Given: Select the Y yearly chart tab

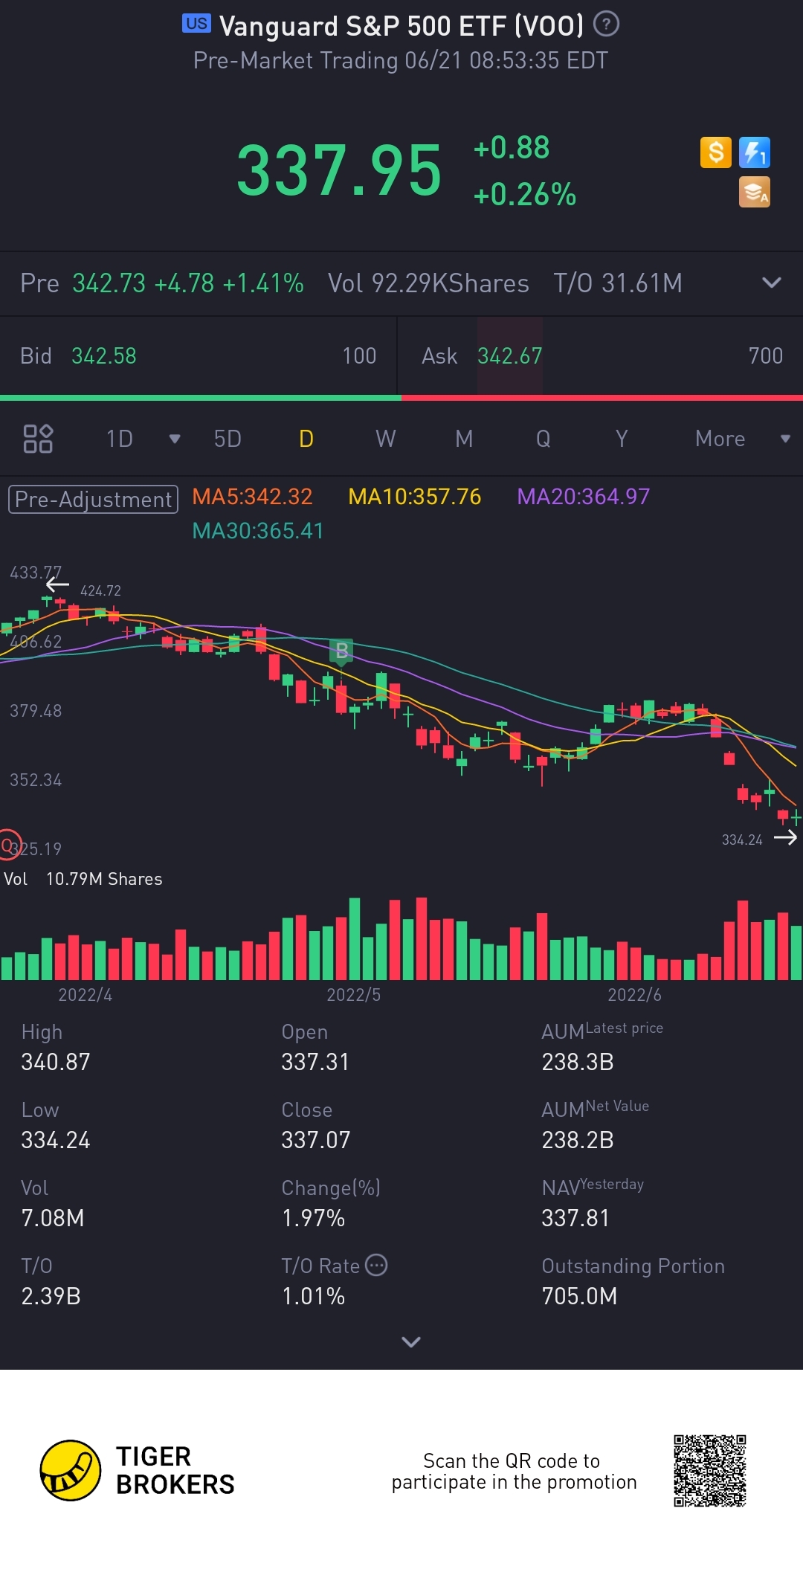Looking at the screenshot, I should 622,439.
